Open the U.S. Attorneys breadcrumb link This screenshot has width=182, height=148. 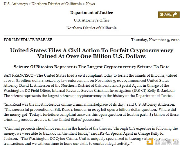(16, 4)
